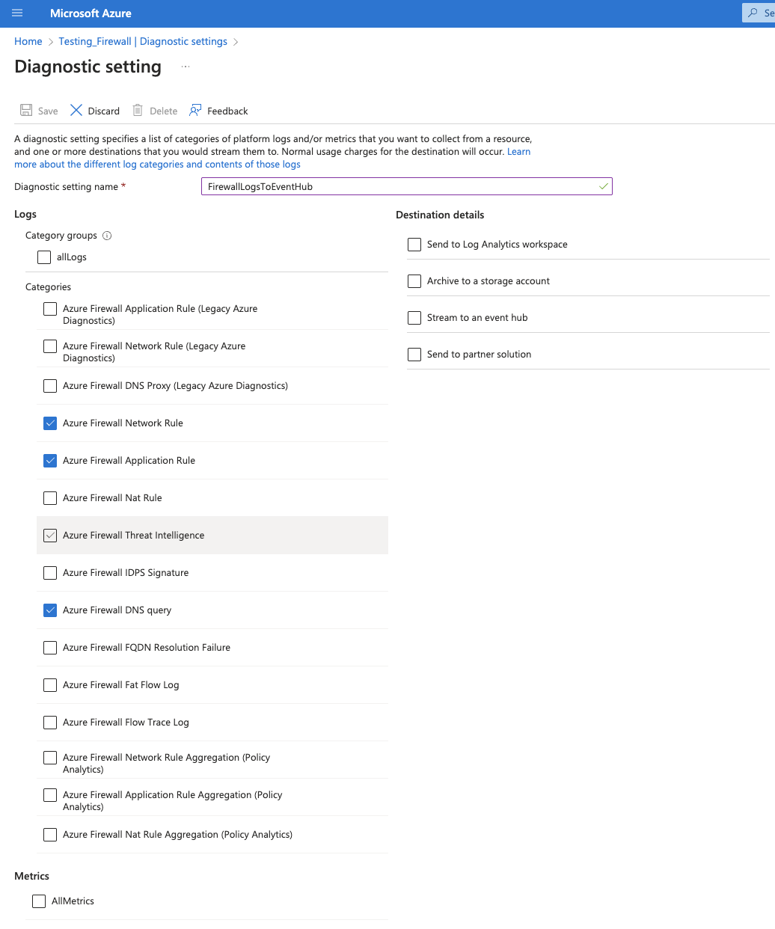Screen dimensions: 775x929
Task: Enable the allLogs category group checkbox
Action: click(44, 257)
